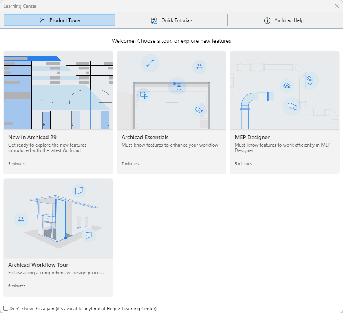Click the '6 minutes' label under Workflow Tour

click(16, 286)
